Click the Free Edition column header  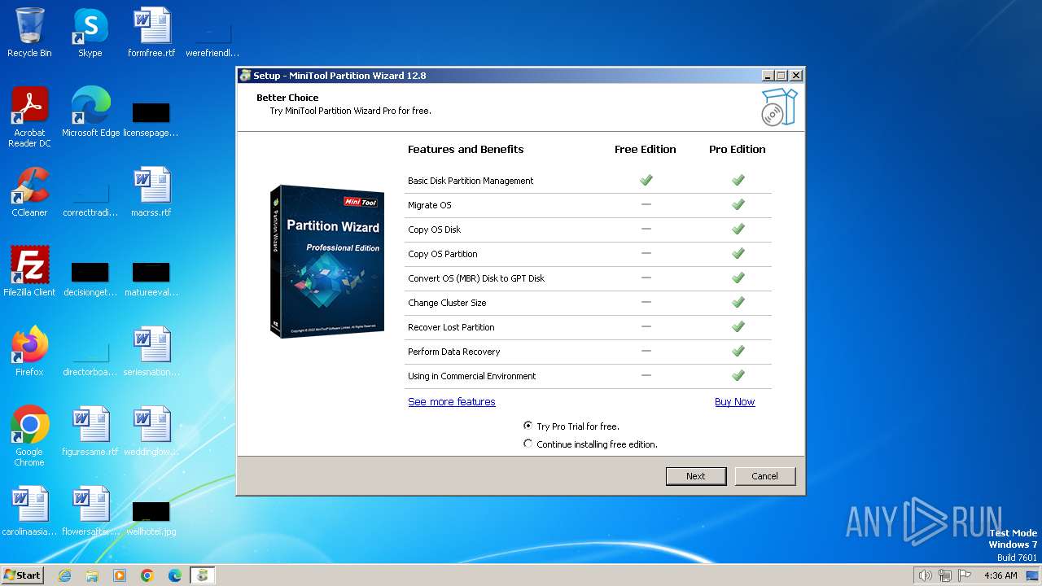coord(646,150)
